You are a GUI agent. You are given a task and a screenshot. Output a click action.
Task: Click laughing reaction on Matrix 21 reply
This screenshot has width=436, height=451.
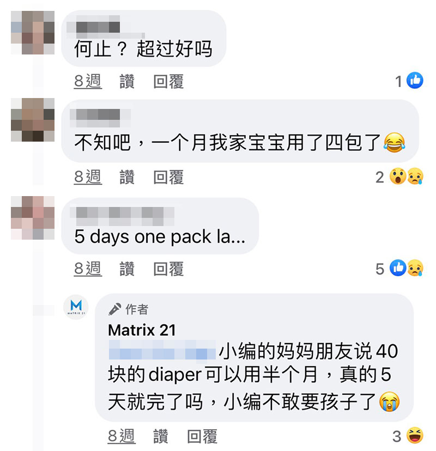415,435
